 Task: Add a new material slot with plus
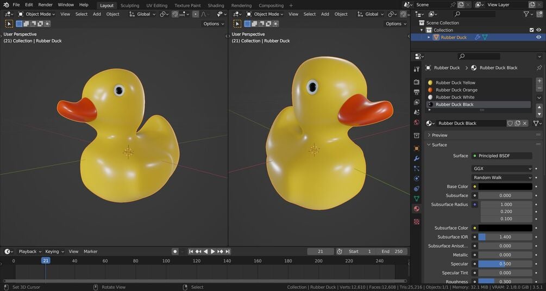(539, 81)
